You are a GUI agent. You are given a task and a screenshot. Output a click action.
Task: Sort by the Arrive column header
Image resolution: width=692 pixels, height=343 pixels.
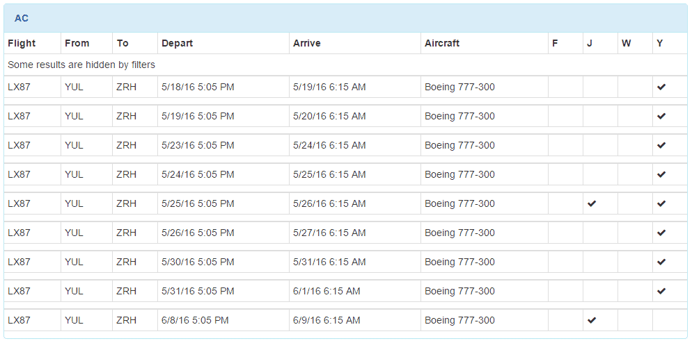[306, 43]
